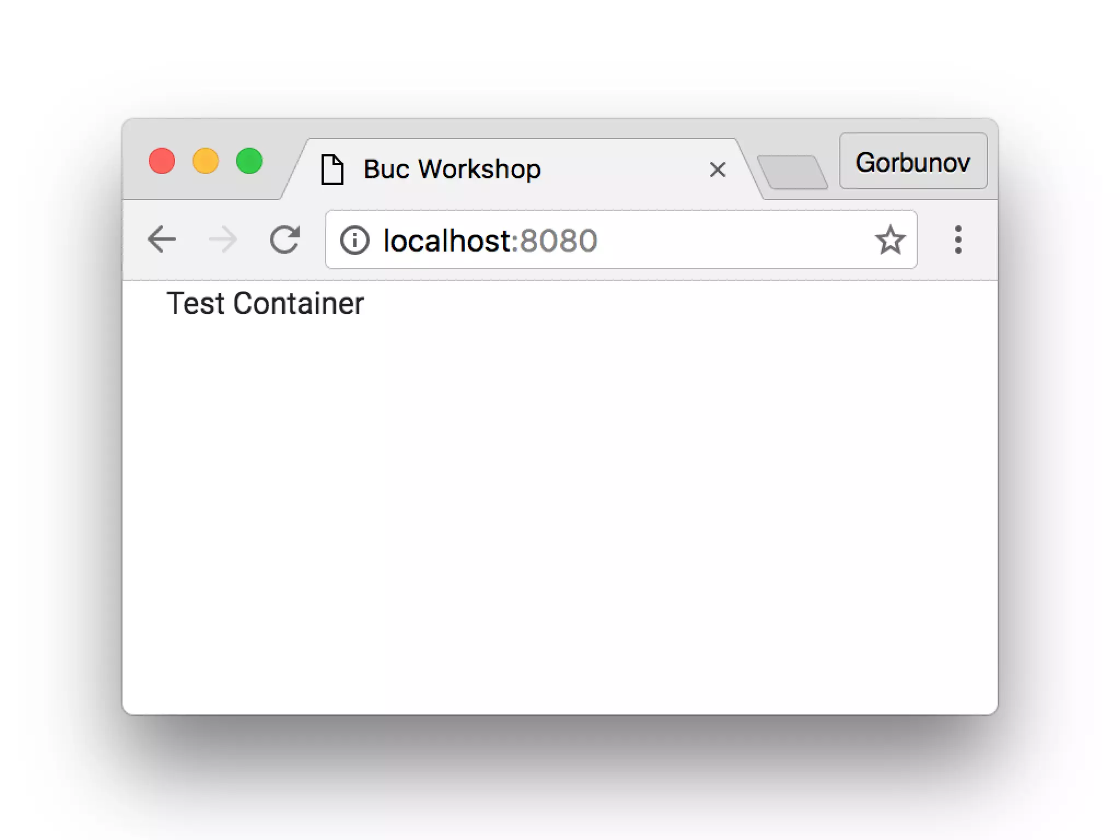Viewport: 1120px width, 840px height.
Task: Open site information icon in address bar
Action: 354,240
